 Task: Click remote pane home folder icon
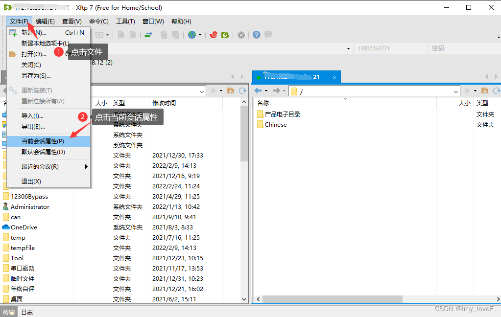(485, 91)
